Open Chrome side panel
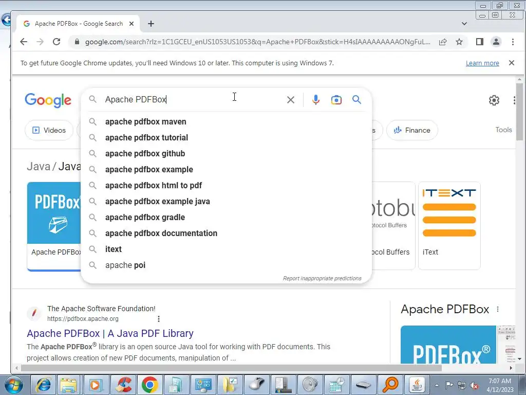 coord(479,42)
